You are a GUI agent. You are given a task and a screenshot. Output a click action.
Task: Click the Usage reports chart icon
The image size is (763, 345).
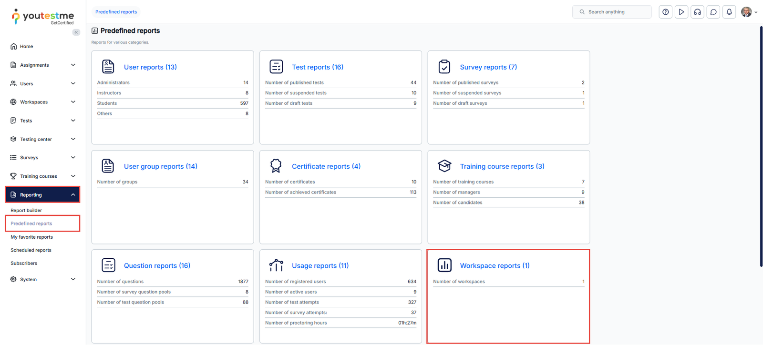(x=276, y=265)
